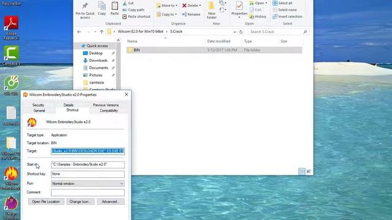Switch to large icons view
The image size is (392, 220).
309,171
